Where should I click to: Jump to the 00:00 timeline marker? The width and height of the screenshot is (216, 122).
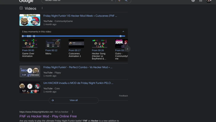tap(23, 36)
